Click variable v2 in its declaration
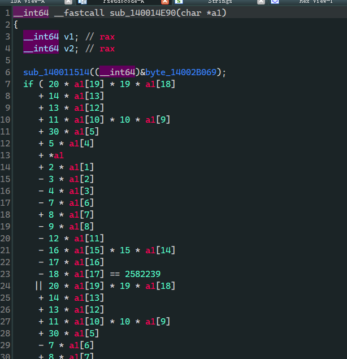The width and height of the screenshot is (347, 359). (68, 49)
